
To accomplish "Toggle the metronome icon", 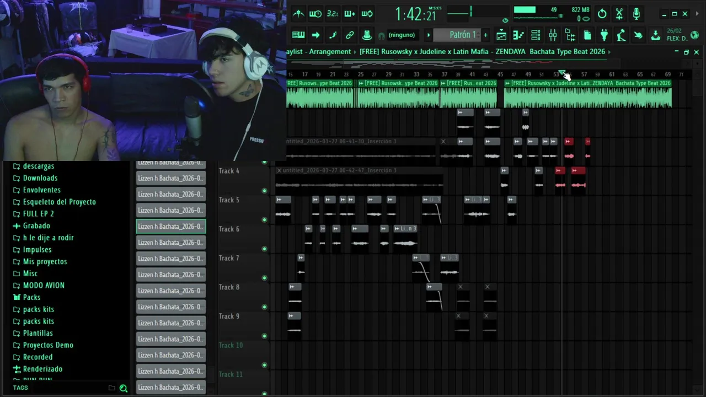I will coord(298,14).
